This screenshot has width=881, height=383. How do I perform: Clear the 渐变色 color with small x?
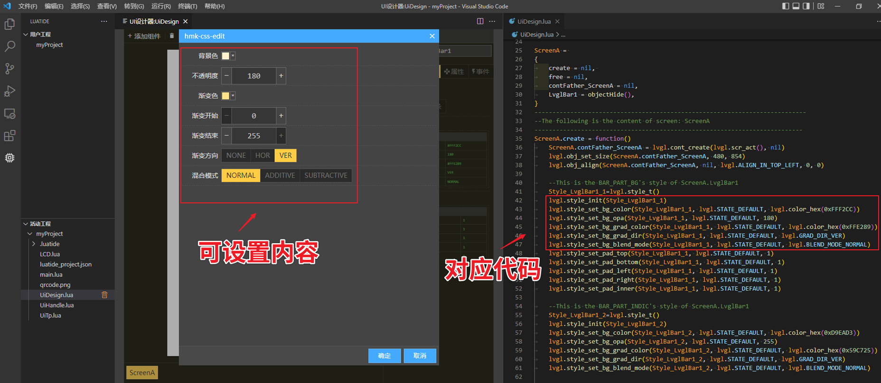pyautogui.click(x=233, y=96)
